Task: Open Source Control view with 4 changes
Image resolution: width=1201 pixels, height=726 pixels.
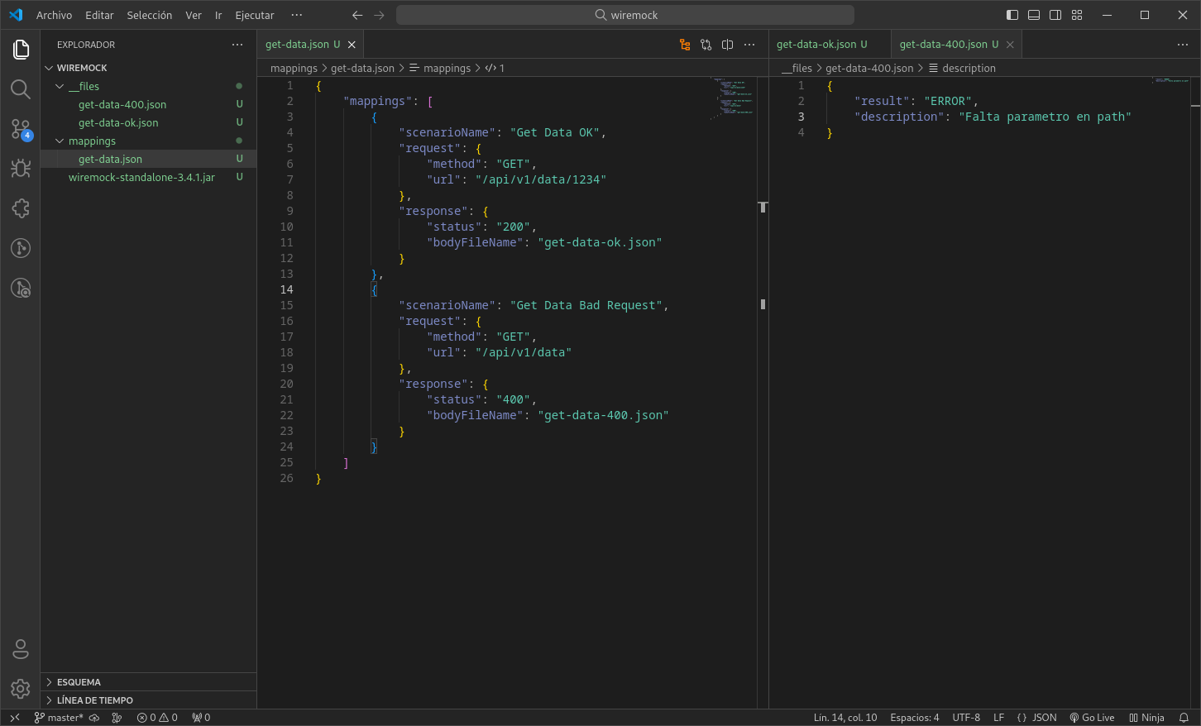Action: (x=21, y=129)
